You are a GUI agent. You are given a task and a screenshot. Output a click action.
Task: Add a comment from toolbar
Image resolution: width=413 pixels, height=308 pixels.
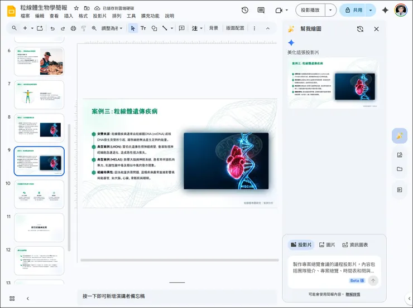click(182, 28)
